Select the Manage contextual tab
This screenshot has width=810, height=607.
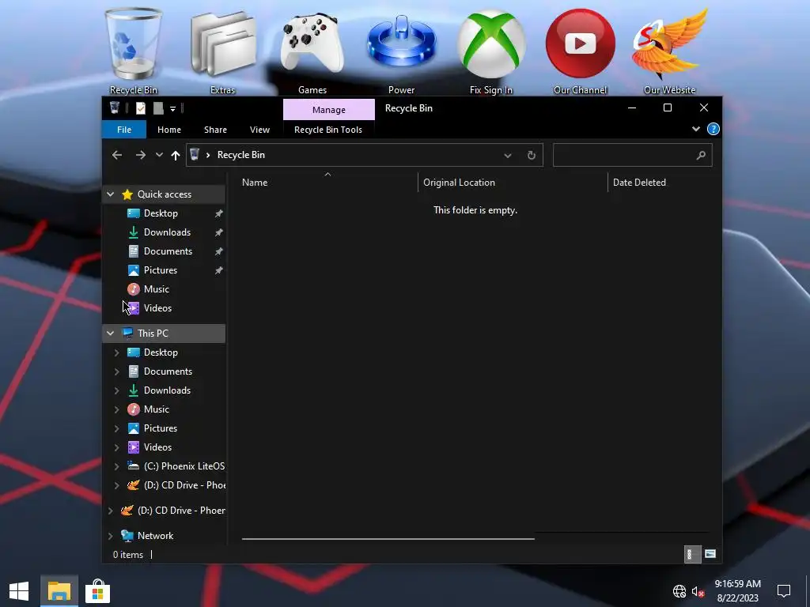tap(328, 109)
